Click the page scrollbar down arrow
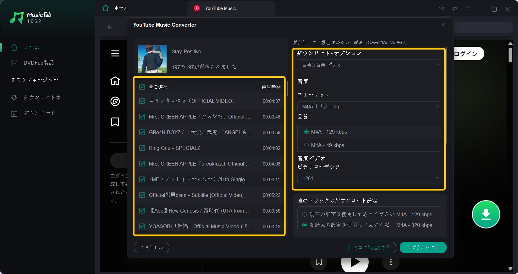 click(x=510, y=269)
